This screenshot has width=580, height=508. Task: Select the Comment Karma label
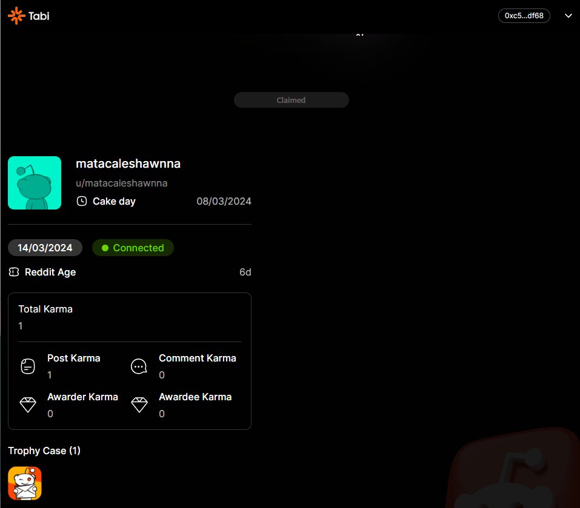(x=197, y=358)
